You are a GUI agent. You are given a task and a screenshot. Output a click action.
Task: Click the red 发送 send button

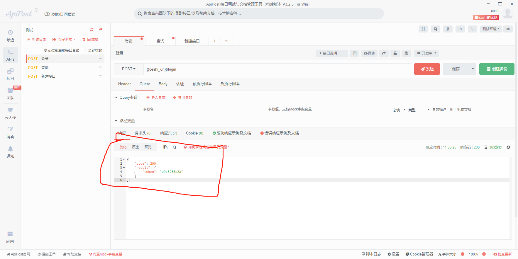(x=427, y=69)
